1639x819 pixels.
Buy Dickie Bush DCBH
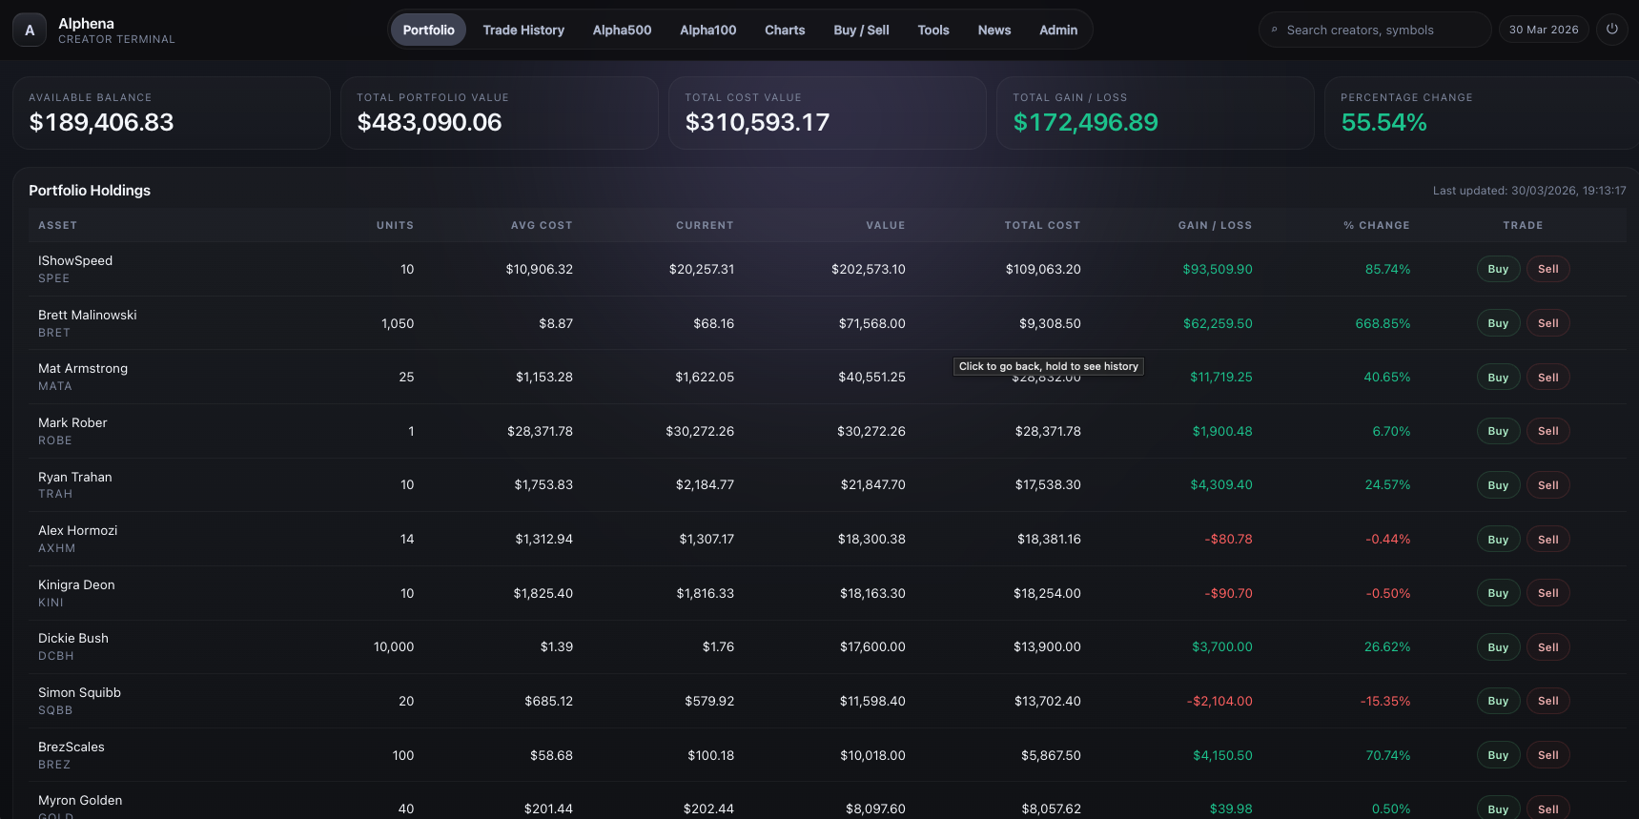1498,647
